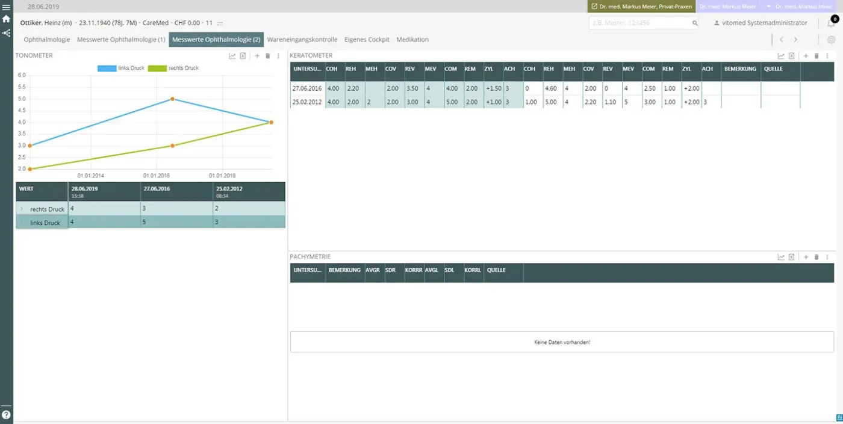
Task: Open Tonometer panel more options menu
Action: [x=279, y=55]
